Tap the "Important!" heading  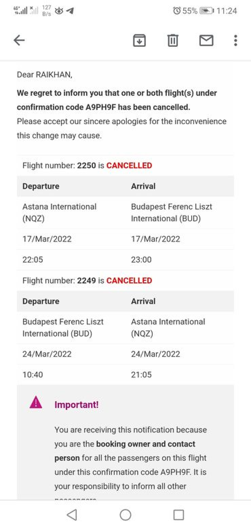pyautogui.click(x=76, y=405)
